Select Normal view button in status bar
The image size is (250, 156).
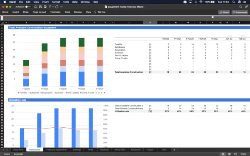pyautogui.click(x=223, y=154)
